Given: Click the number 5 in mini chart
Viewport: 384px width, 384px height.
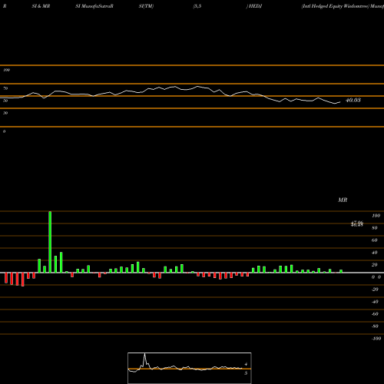Looking at the screenshot, I should coord(246,373).
